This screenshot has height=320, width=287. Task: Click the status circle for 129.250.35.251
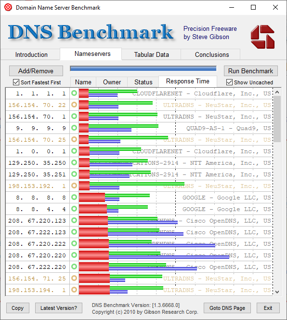[74, 174]
